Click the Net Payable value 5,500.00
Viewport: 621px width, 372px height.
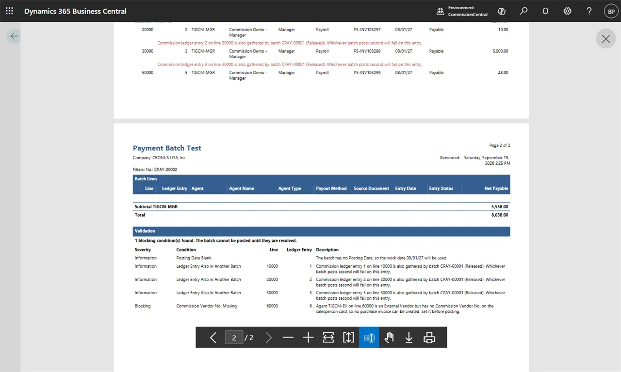(499, 51)
